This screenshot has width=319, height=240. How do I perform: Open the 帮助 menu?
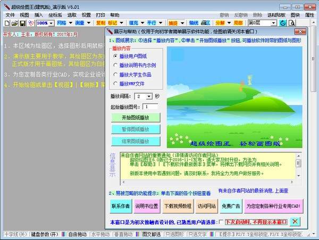(x=114, y=15)
